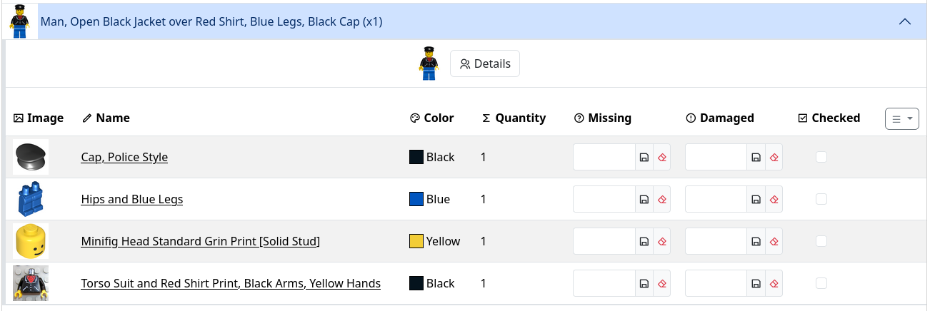Image resolution: width=930 pixels, height=311 pixels.
Task: Sort table by Quantity column header
Action: [520, 118]
